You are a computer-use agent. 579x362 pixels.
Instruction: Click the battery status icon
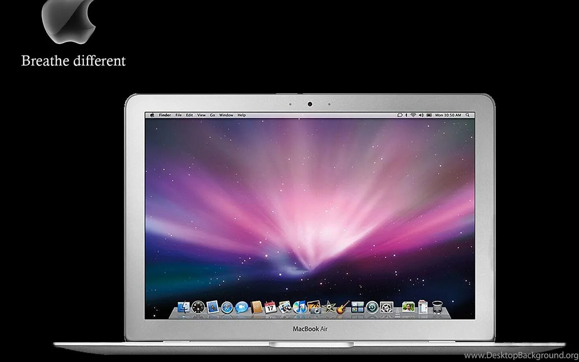click(x=429, y=115)
